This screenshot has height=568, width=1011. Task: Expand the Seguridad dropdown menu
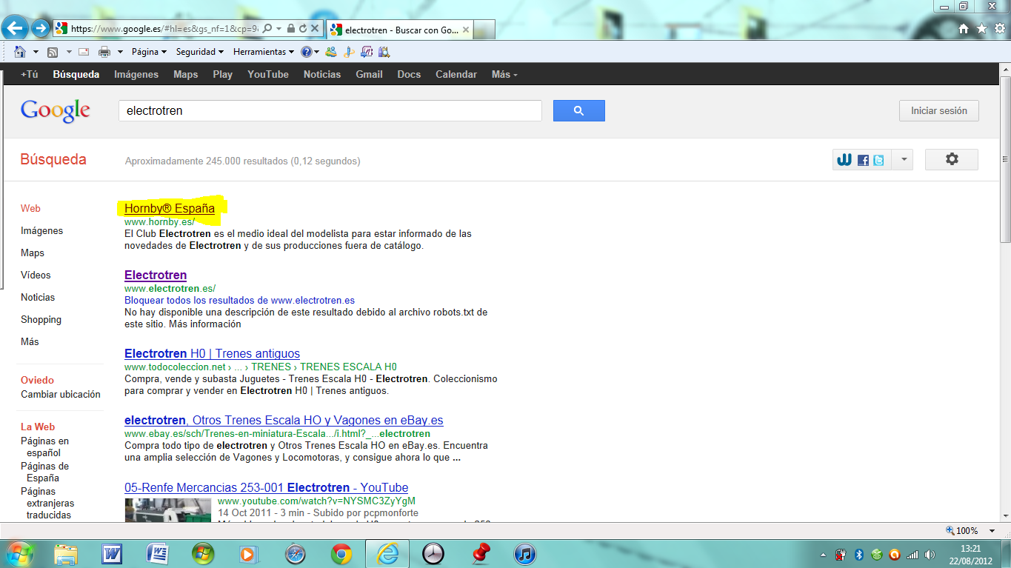tap(200, 52)
